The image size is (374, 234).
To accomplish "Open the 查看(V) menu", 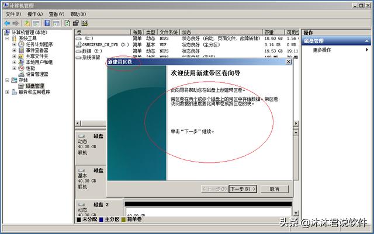I will coord(57,15).
